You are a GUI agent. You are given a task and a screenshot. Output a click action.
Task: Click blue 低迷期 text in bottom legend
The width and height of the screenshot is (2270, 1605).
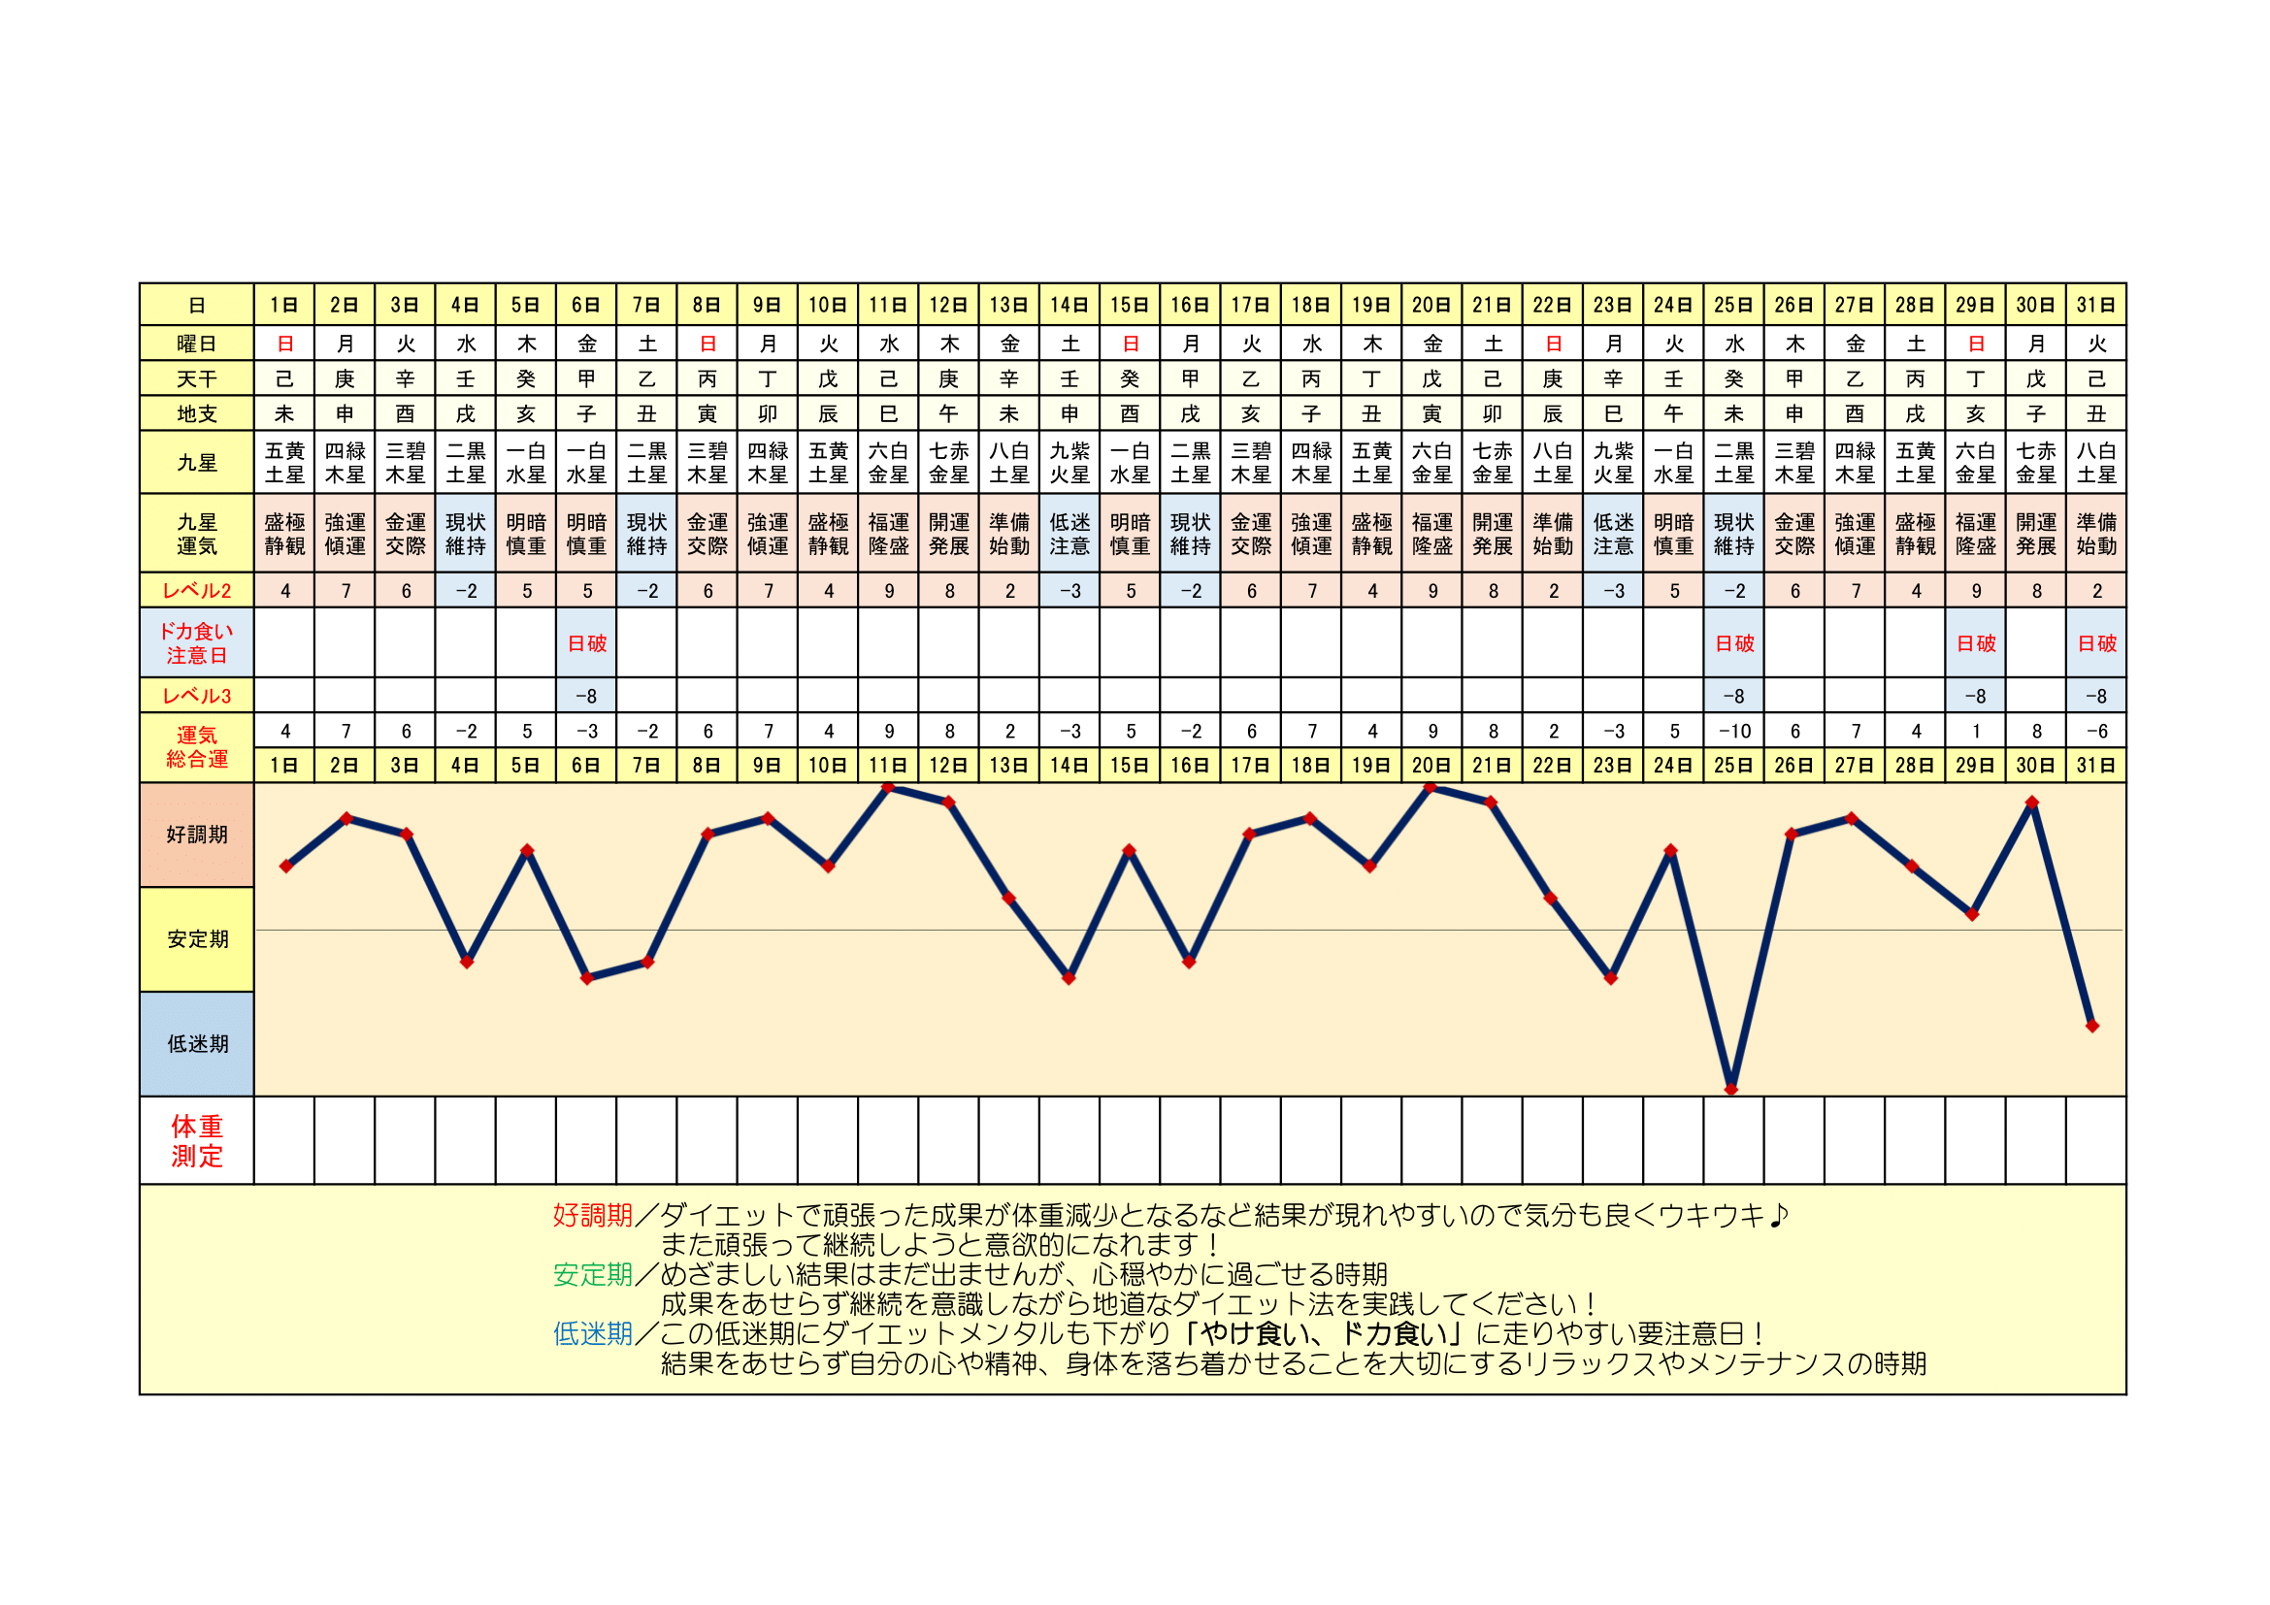pos(592,1334)
